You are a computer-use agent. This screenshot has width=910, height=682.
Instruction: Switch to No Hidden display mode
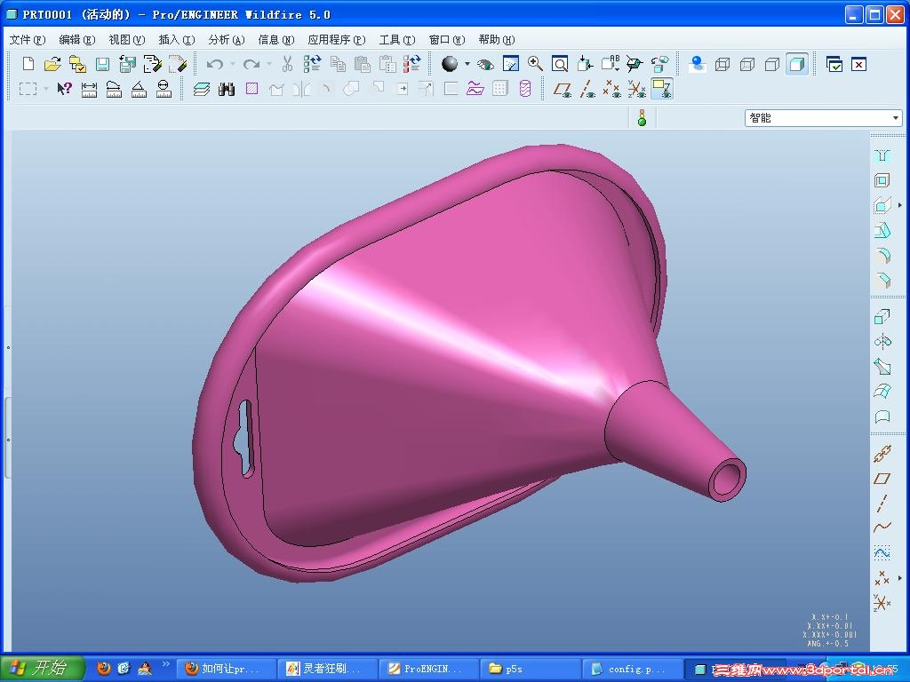tap(772, 64)
